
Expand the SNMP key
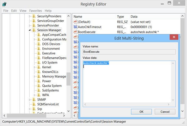[30, 100]
